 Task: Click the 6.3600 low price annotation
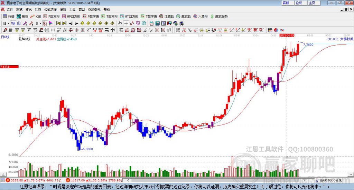[x=87, y=149]
